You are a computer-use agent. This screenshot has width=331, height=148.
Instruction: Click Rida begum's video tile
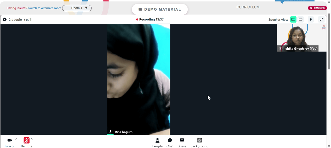click(x=138, y=79)
